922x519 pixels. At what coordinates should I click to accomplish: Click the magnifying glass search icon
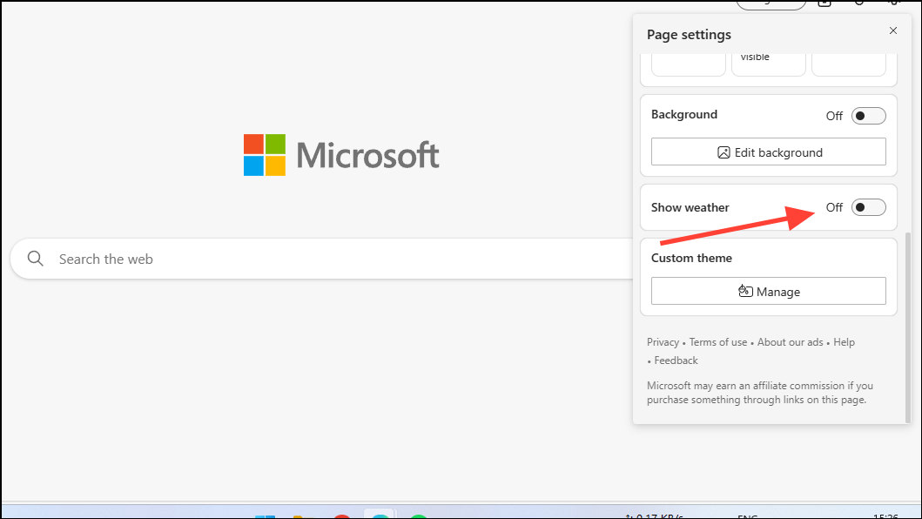pyautogui.click(x=35, y=259)
